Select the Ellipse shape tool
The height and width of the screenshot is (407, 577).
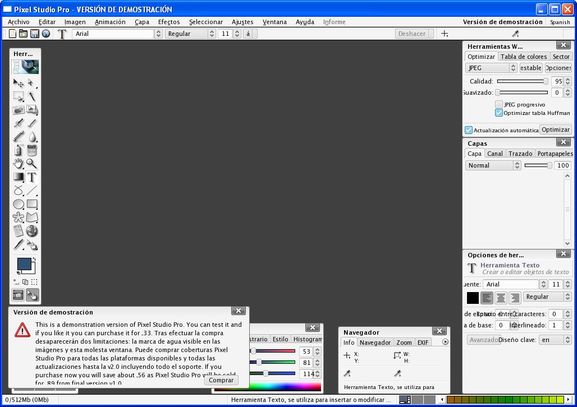(x=18, y=204)
